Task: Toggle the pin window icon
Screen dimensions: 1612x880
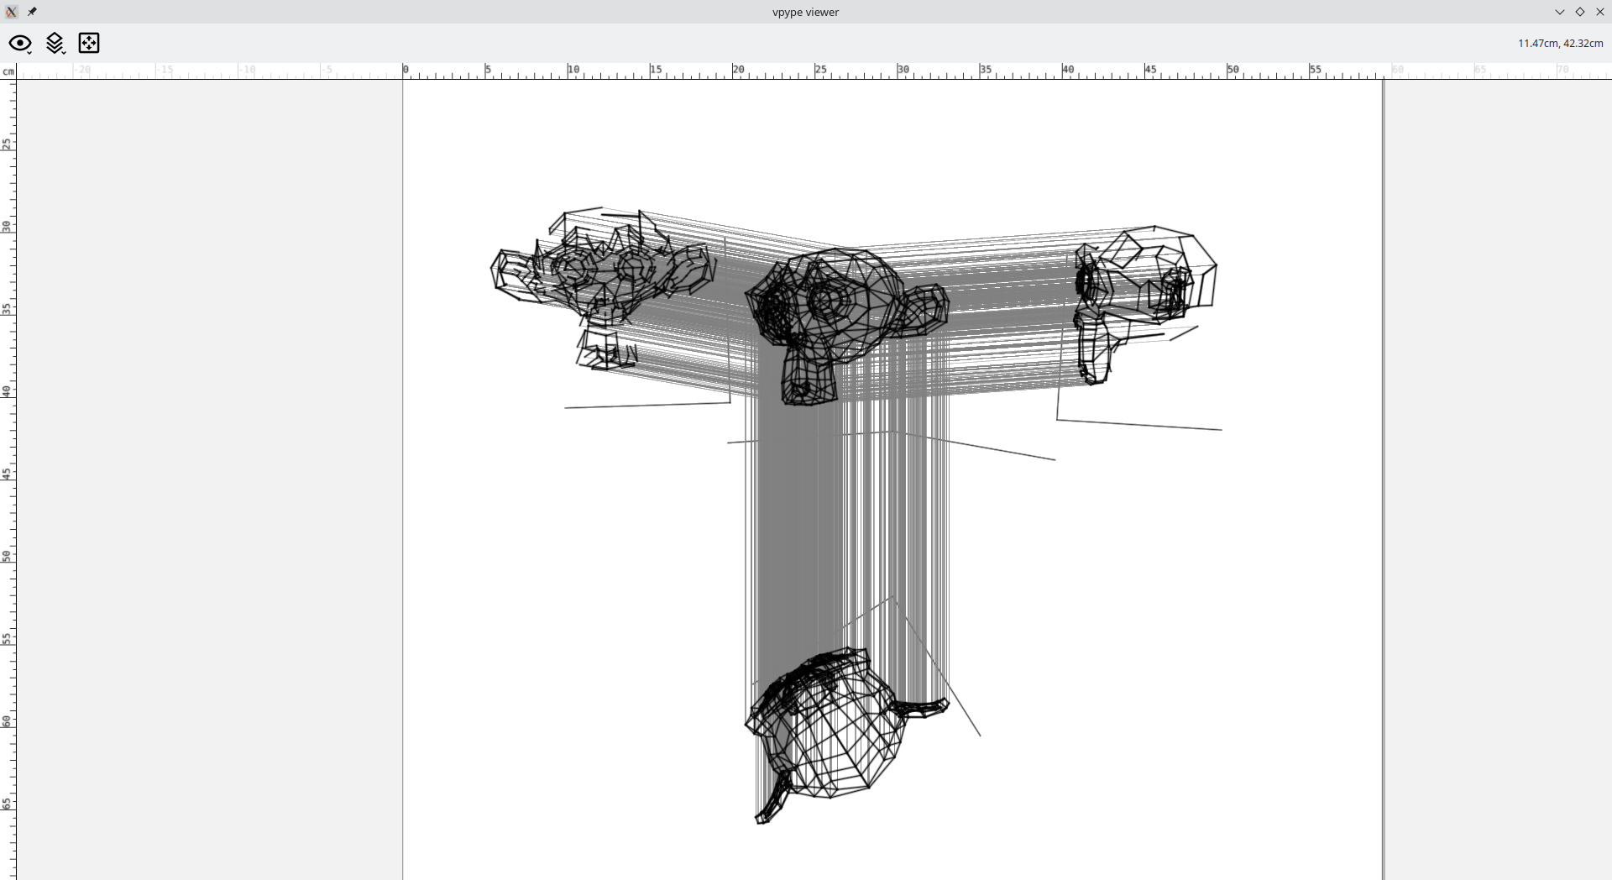Action: [x=32, y=12]
